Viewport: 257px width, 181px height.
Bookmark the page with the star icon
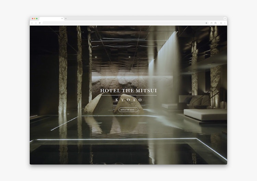point(206,23)
